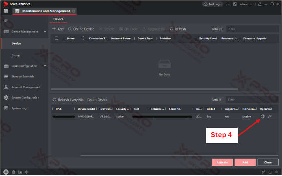Click the Security Level column header
Image resolution: width=282 pixels, height=176 pixels.
pyautogui.click(x=208, y=39)
